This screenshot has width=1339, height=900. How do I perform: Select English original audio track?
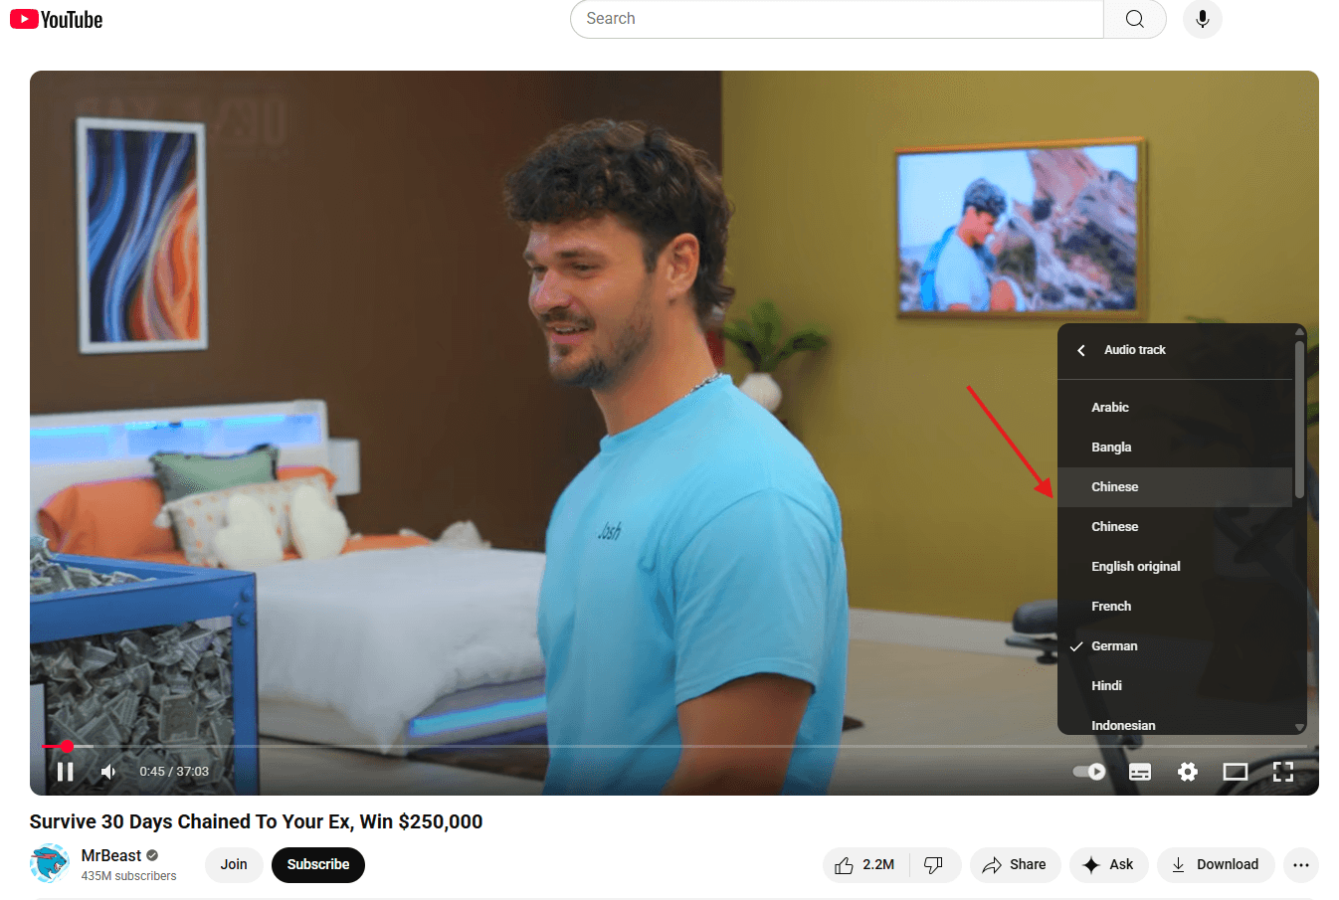(x=1135, y=567)
